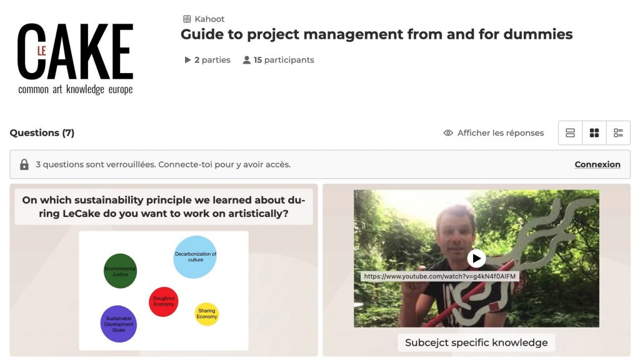The width and height of the screenshot is (640, 358).
Task: Click the purple 'Sustainable Development Goals' circle
Action: pyautogui.click(x=118, y=324)
